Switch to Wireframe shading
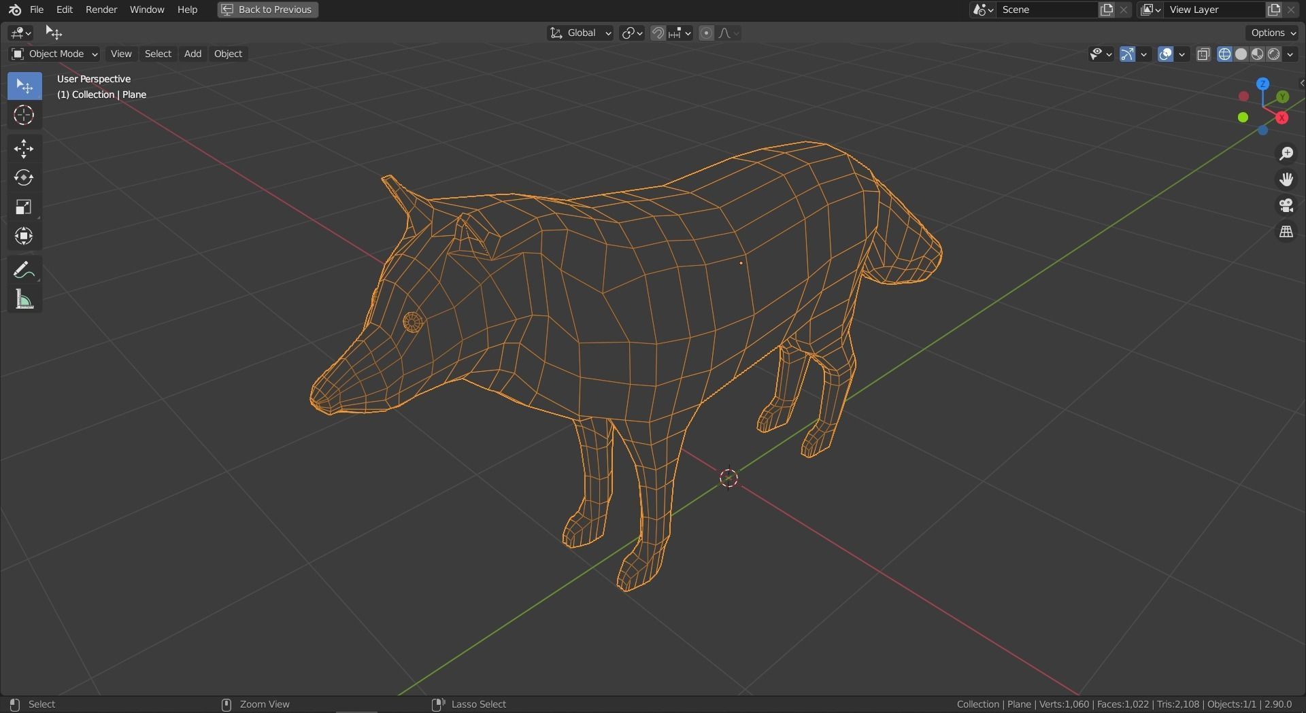Image resolution: width=1306 pixels, height=713 pixels. 1224,54
